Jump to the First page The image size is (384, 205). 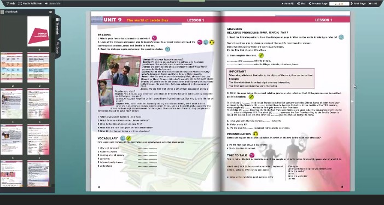pyautogui.click(x=301, y=3)
